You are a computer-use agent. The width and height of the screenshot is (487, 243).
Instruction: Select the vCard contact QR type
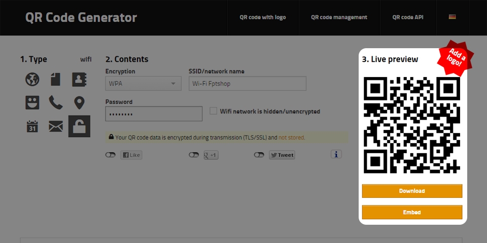coord(79,80)
